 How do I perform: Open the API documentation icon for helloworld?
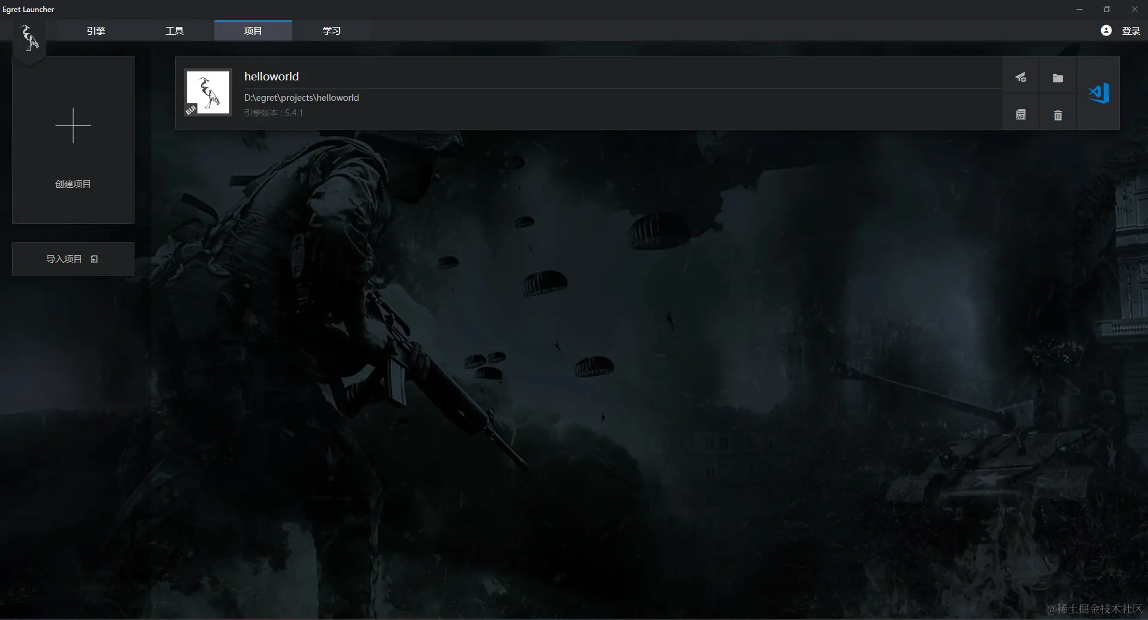pyautogui.click(x=1021, y=115)
